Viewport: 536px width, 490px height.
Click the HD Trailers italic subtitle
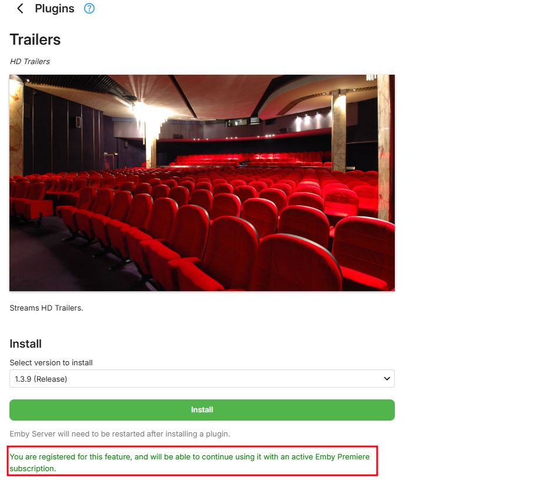click(x=30, y=62)
